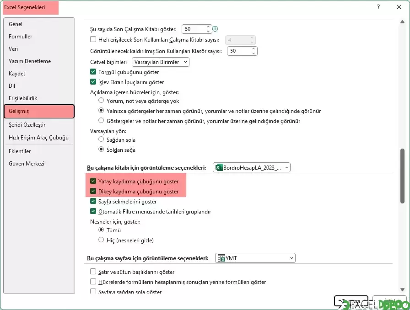This screenshot has width=410, height=310.
Task: Toggle Dikey kaydırma çubuğunu göster
Action: [x=93, y=191]
